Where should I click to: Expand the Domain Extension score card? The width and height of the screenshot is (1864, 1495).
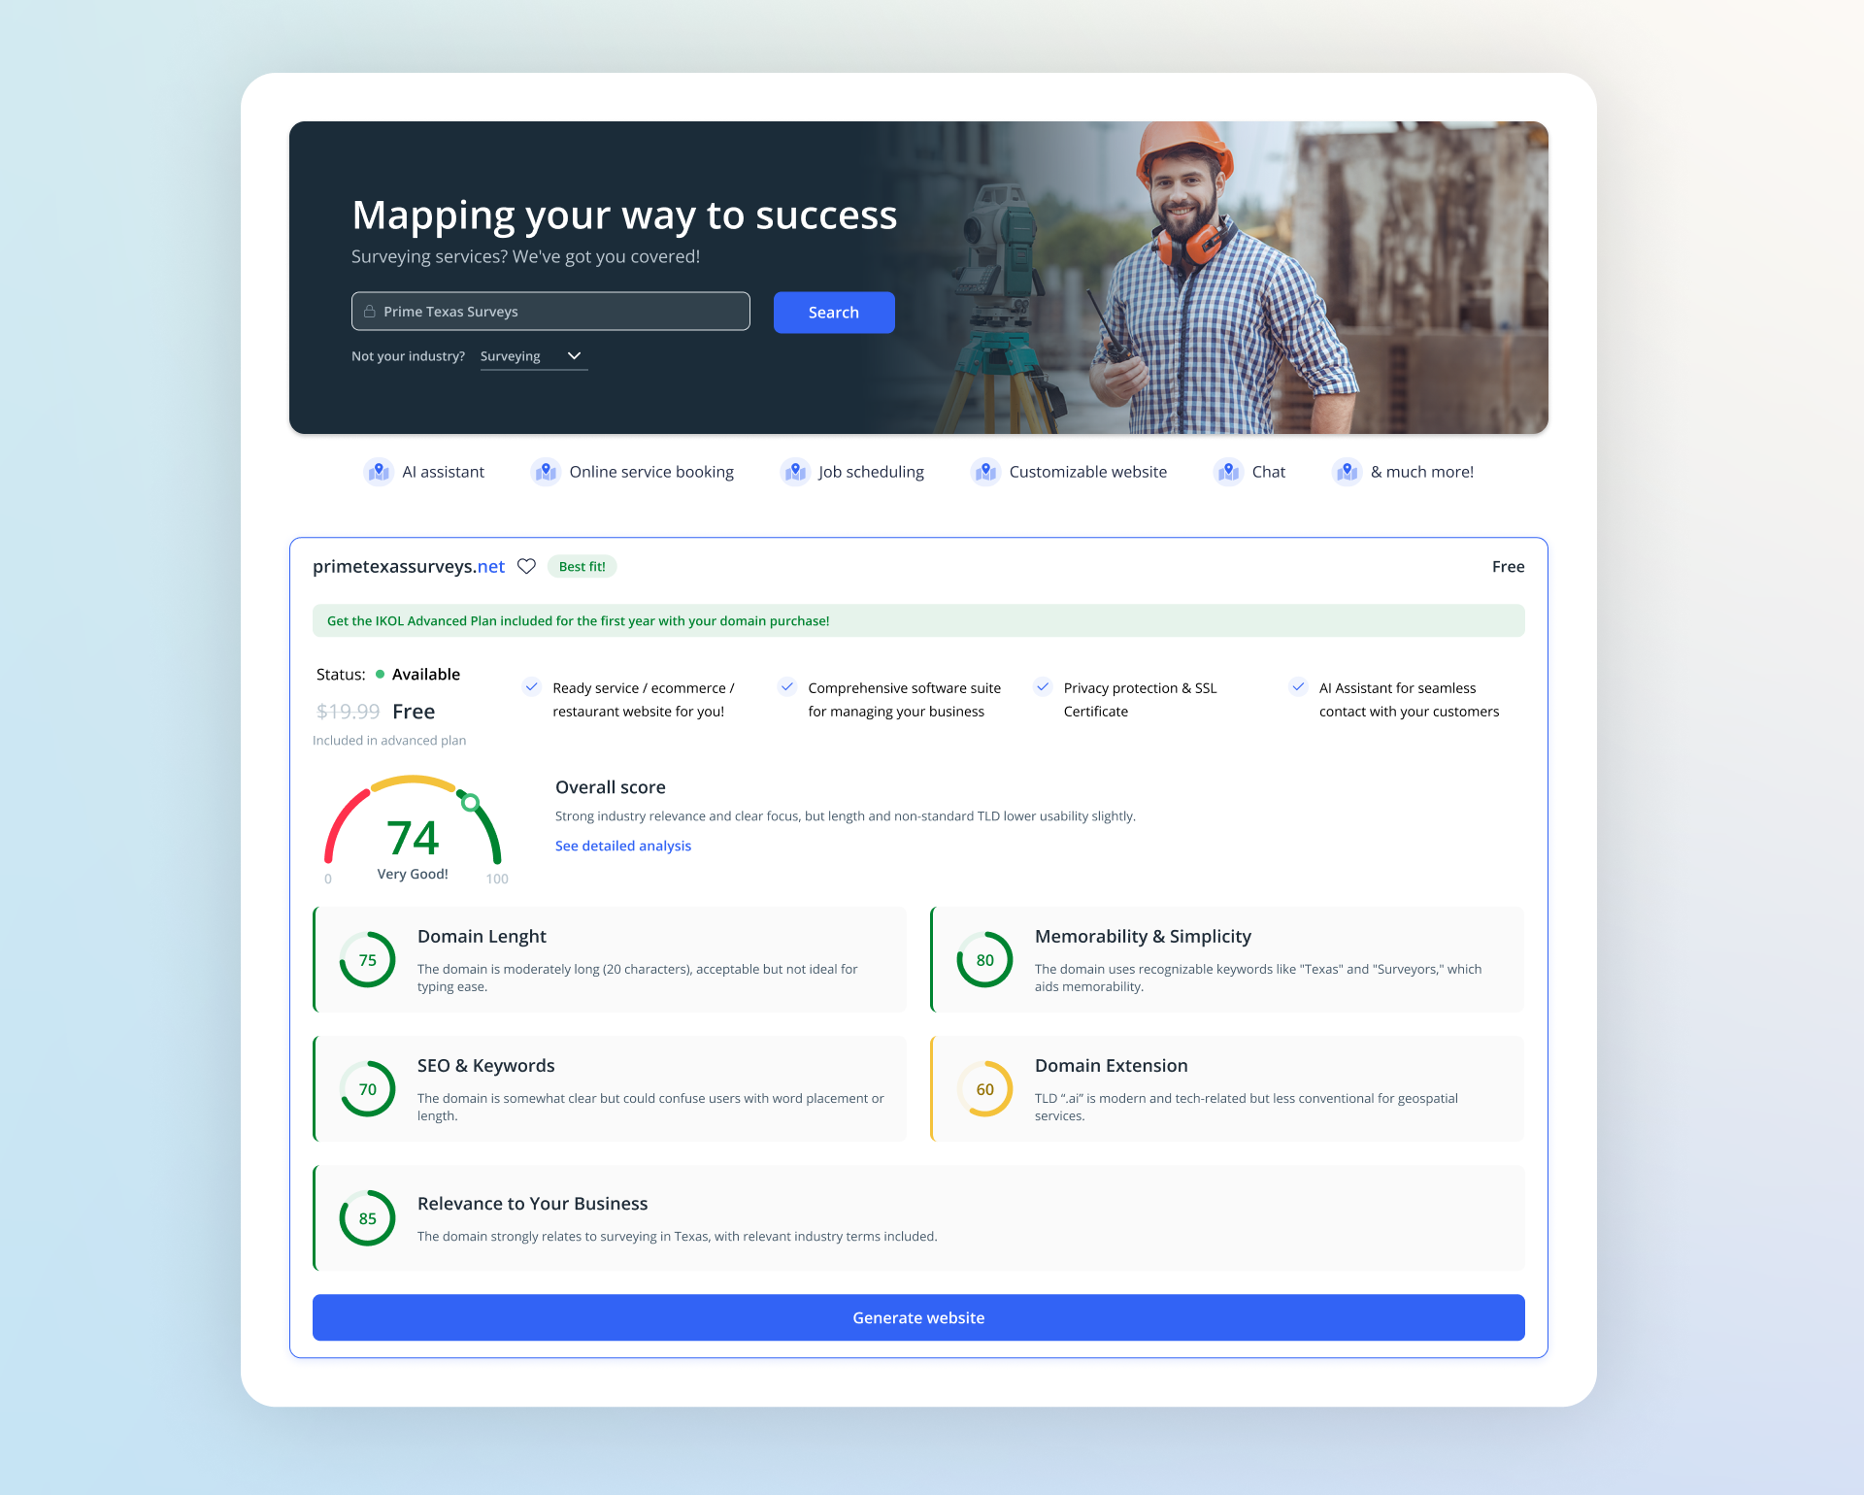tap(1227, 1088)
